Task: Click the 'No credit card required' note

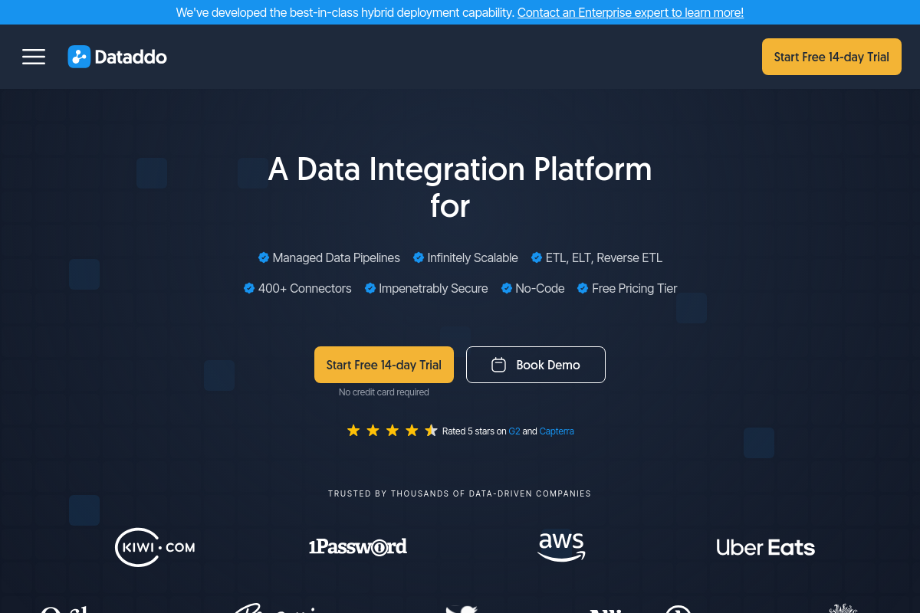Action: (384, 392)
